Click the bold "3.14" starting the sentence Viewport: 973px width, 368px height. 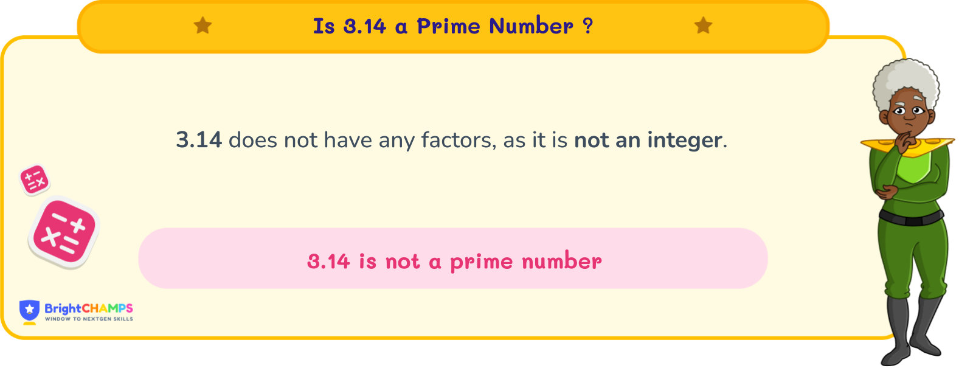pyautogui.click(x=199, y=140)
